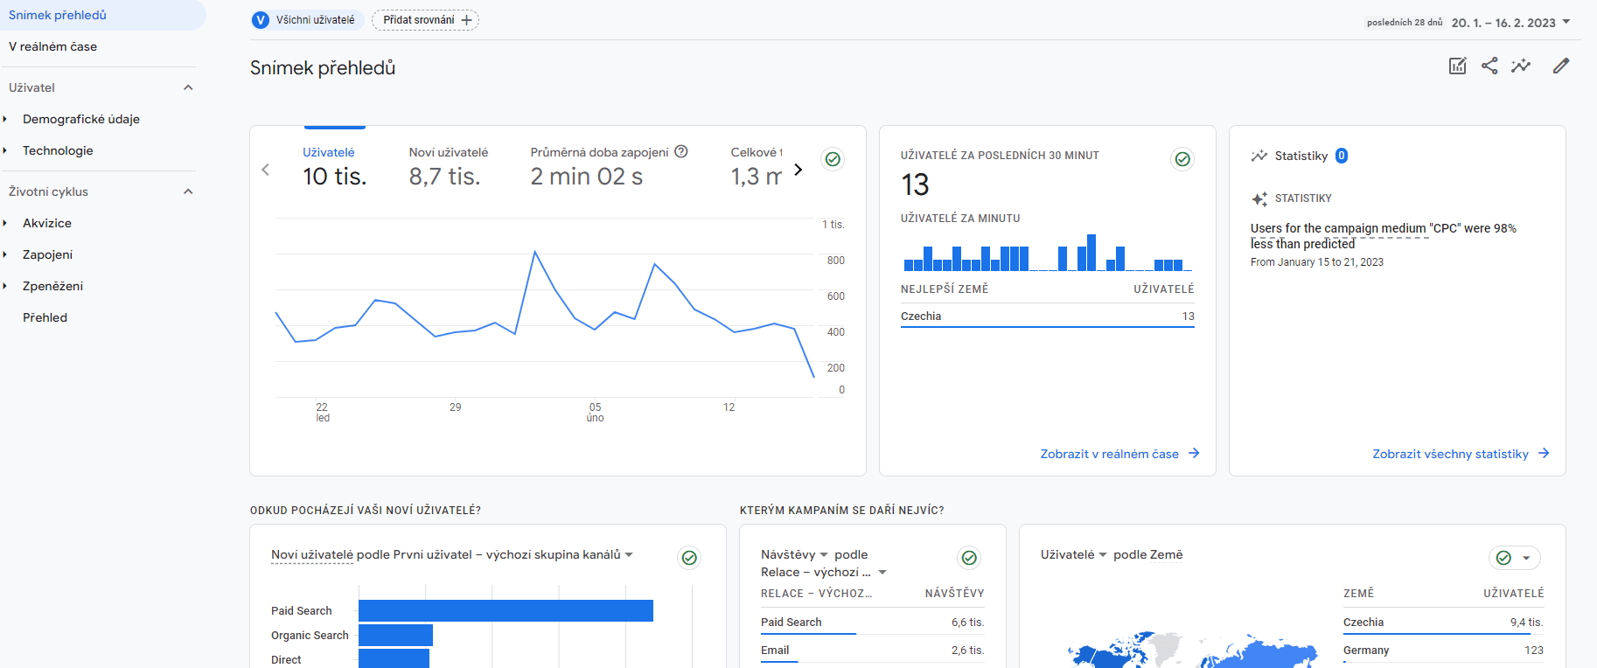Click the check status icon on users chart card
Screen dimensions: 1597x668
click(x=833, y=159)
